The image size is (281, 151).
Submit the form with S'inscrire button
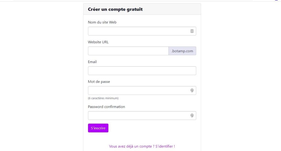point(98,128)
